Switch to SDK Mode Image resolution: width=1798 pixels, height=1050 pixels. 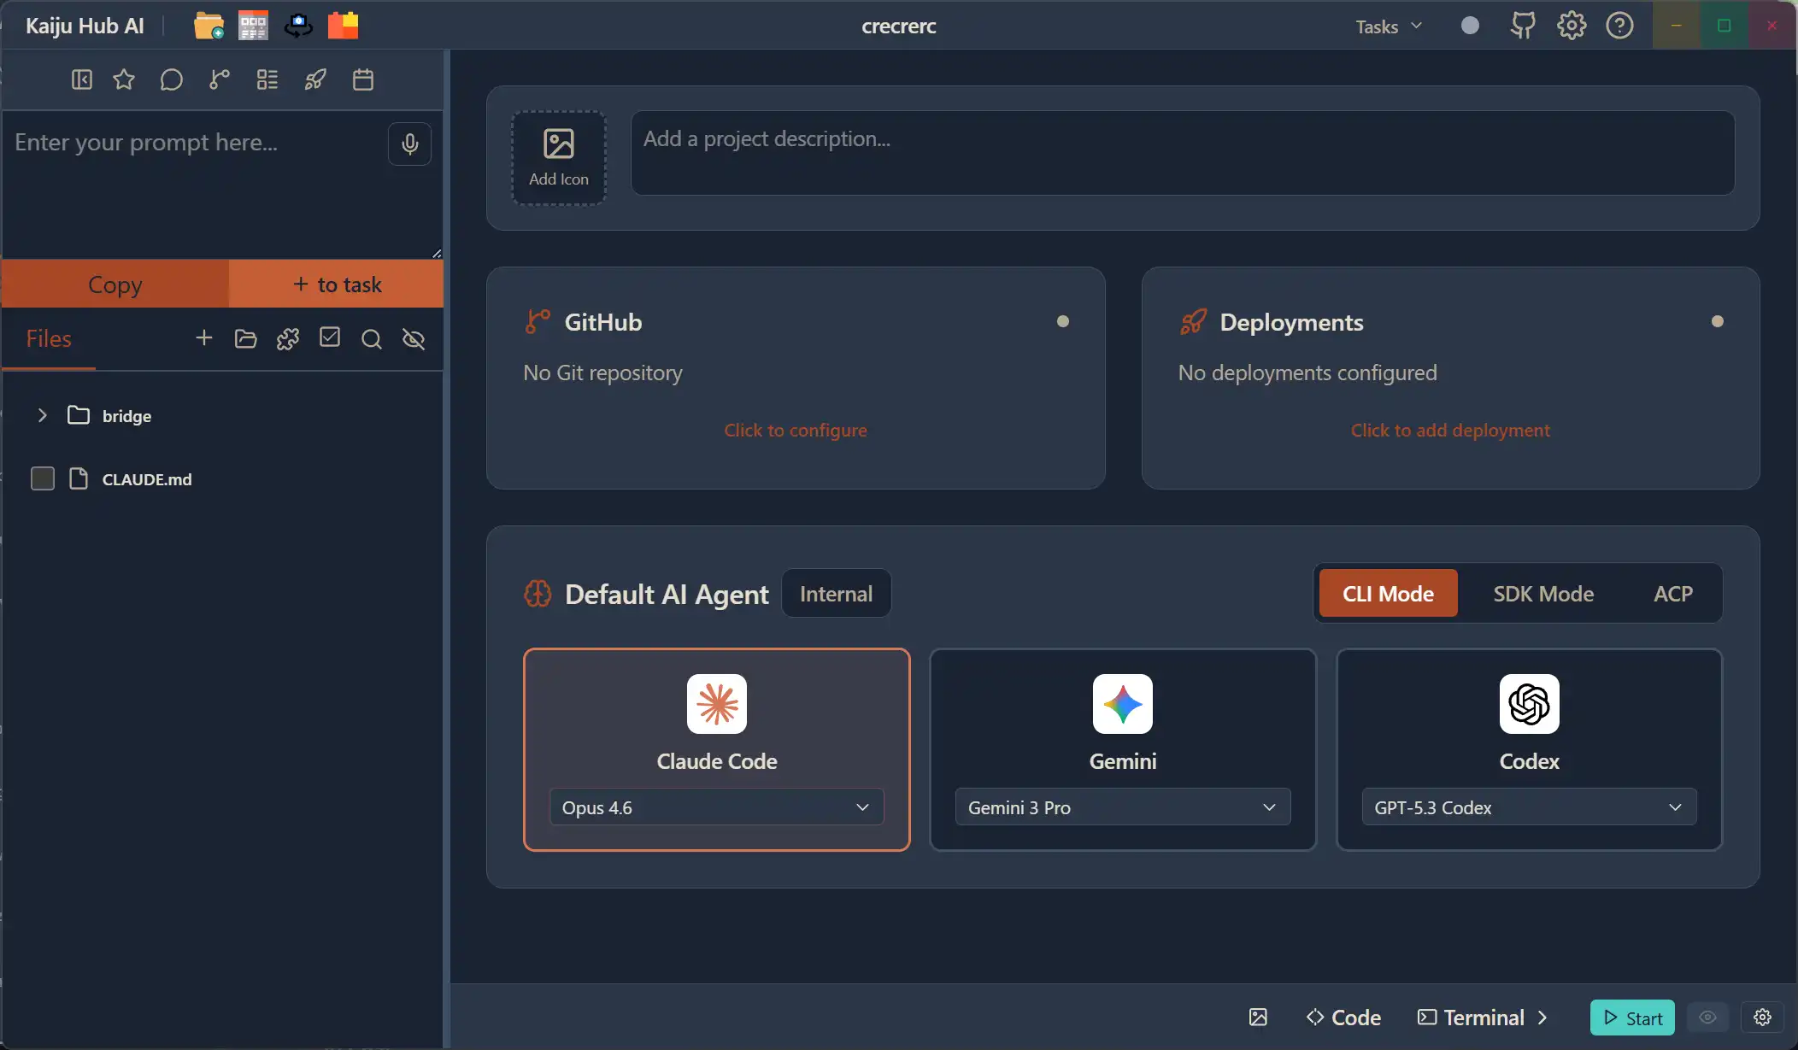click(x=1543, y=594)
